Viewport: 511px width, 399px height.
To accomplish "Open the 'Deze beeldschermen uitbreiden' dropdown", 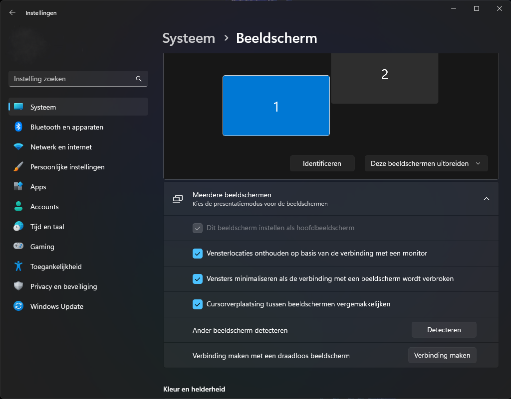I will [426, 163].
